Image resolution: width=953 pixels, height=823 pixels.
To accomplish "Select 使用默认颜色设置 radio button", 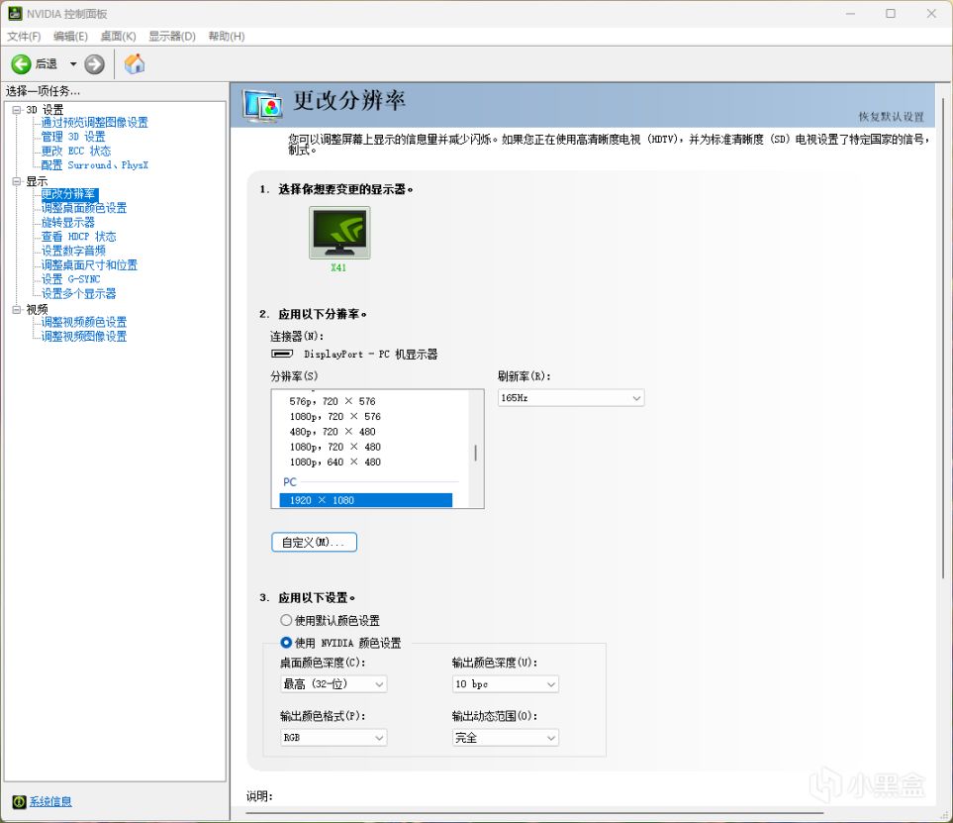I will coord(286,620).
